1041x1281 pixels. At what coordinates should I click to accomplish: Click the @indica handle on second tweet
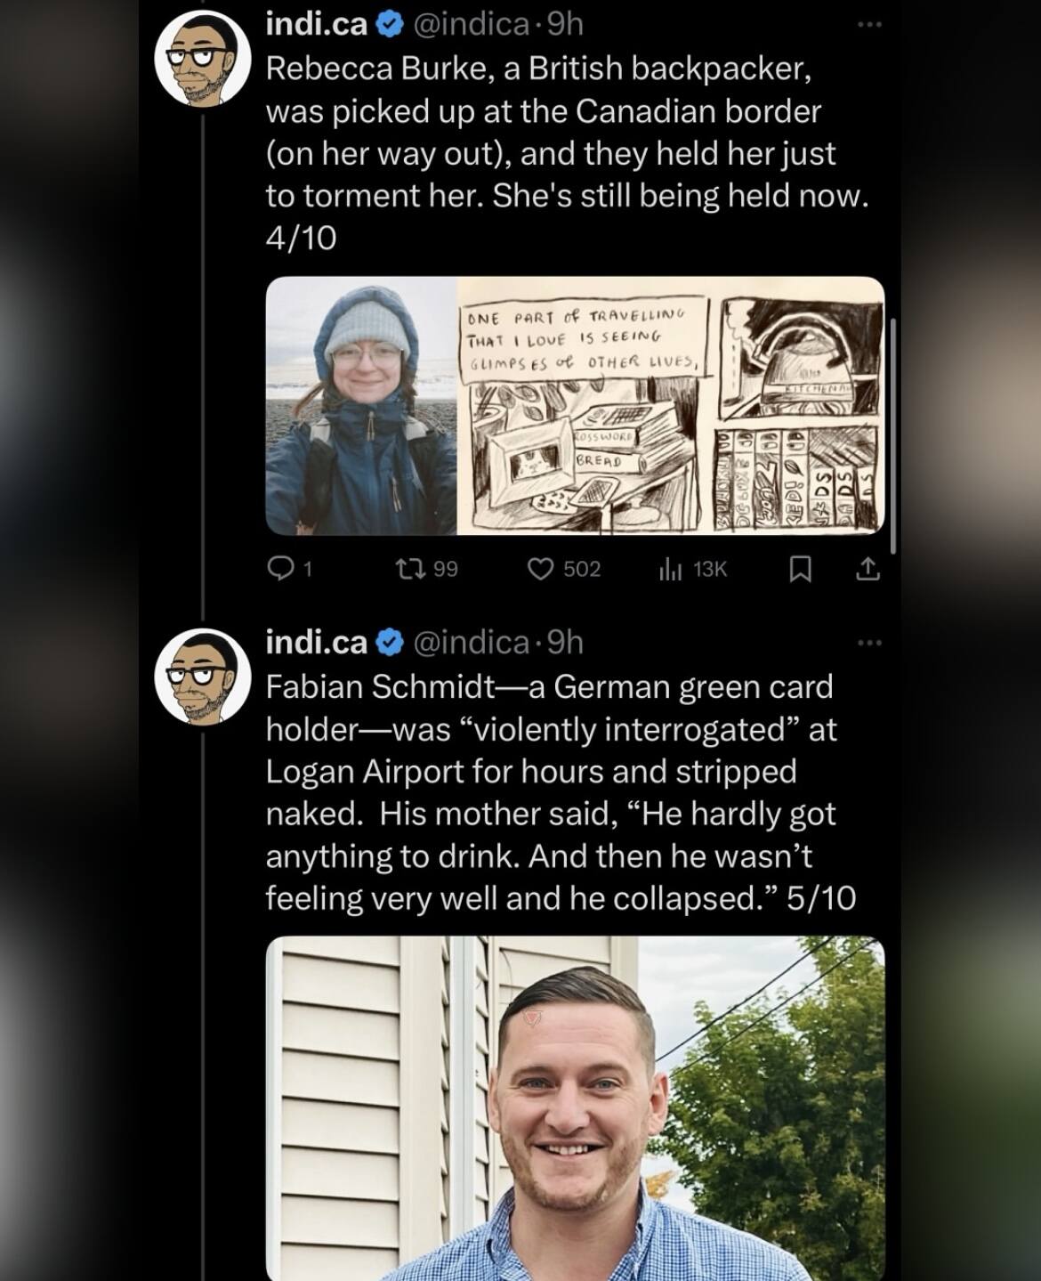point(472,642)
